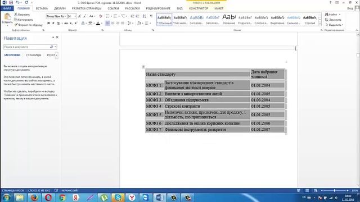360x202 pixels.
Task: Open Select (Выделить) dropdown
Action: [334, 25]
